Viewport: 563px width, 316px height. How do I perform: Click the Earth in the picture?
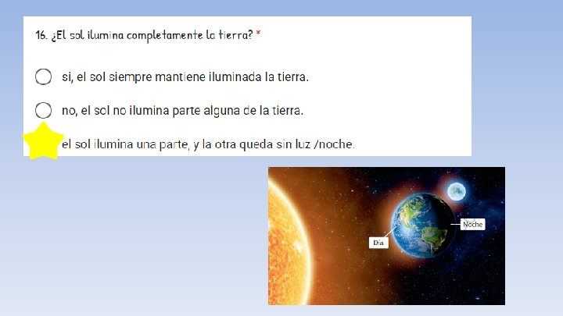point(423,225)
